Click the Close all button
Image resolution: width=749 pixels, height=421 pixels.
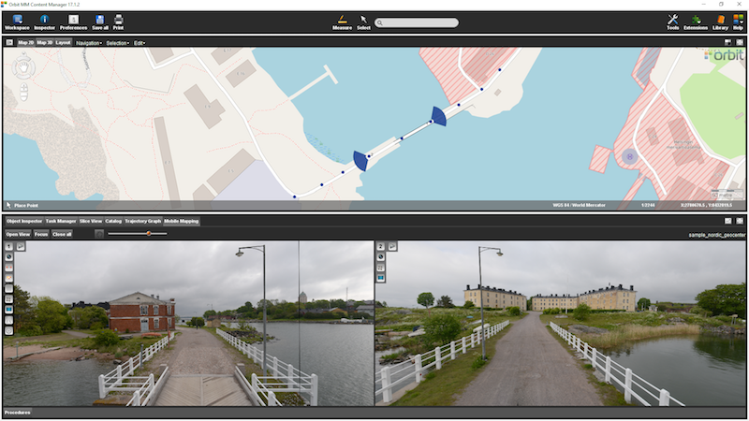(63, 234)
